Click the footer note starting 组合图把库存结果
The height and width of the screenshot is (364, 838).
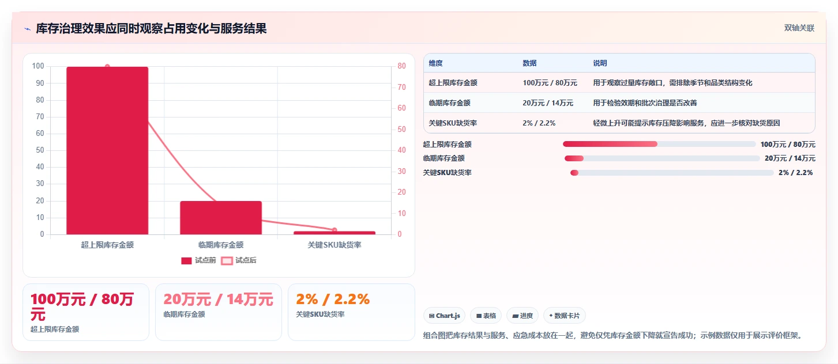612,335
